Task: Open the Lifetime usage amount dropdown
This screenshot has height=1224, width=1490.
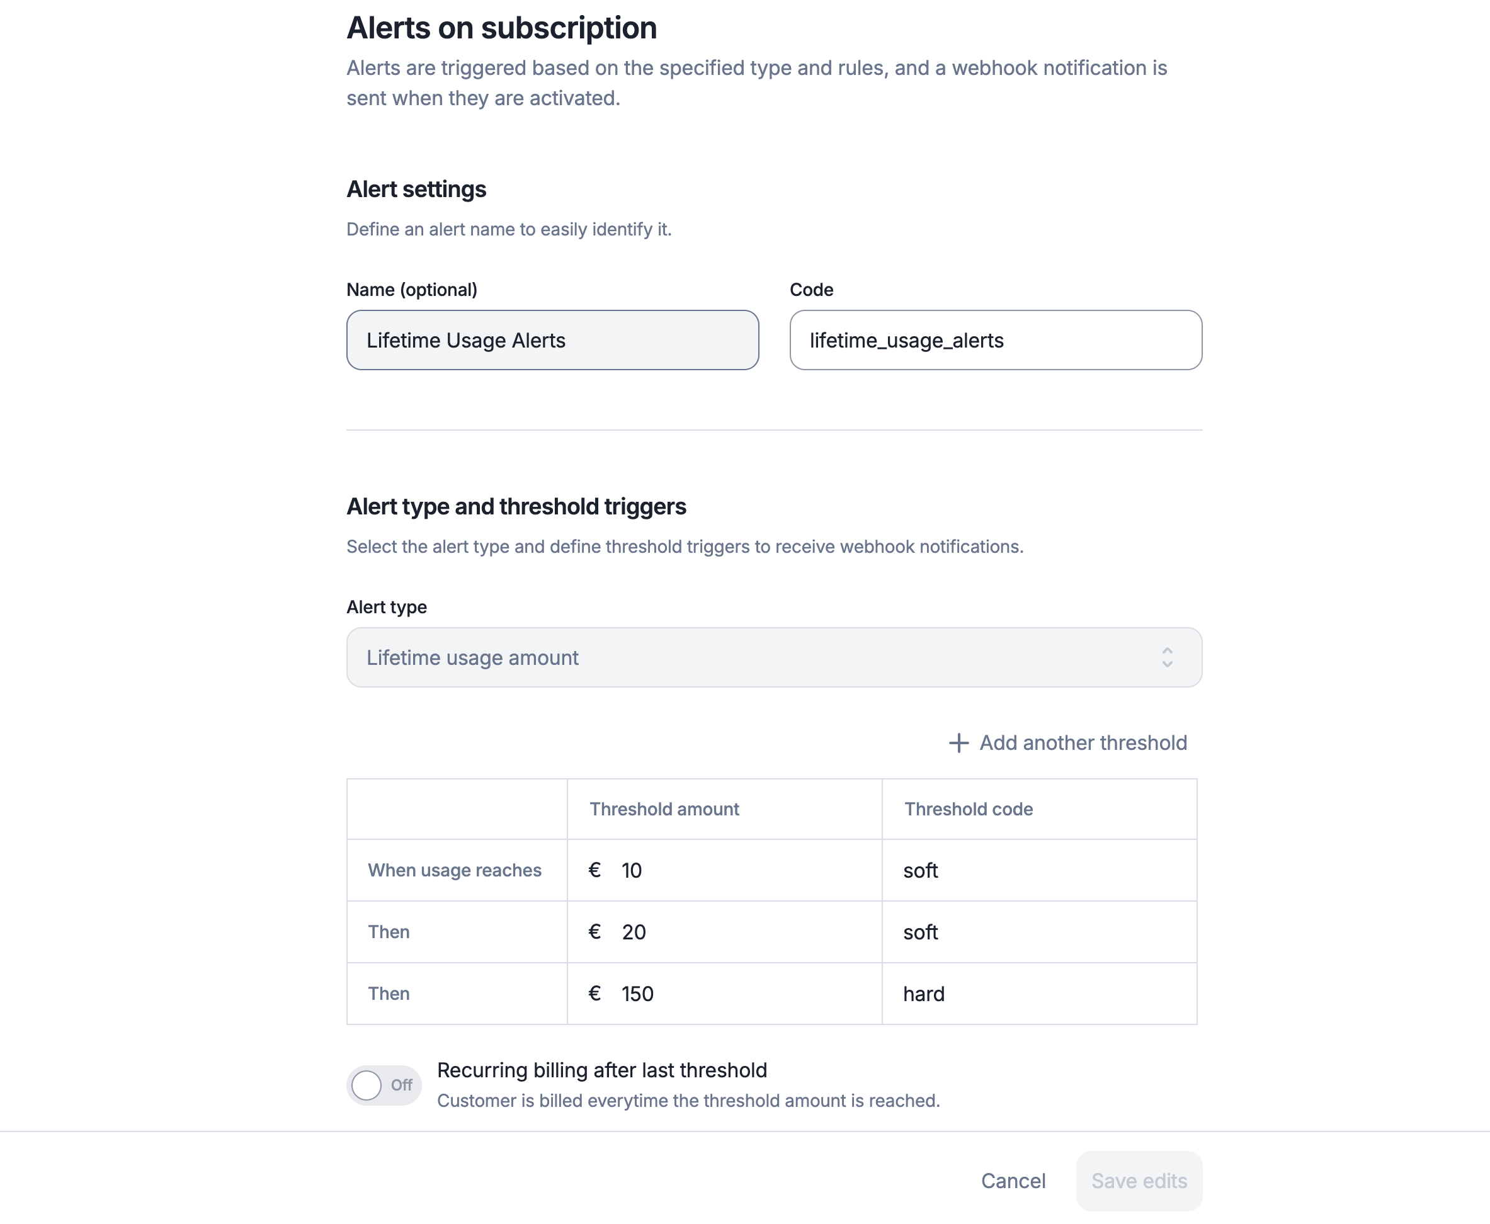Action: point(774,657)
